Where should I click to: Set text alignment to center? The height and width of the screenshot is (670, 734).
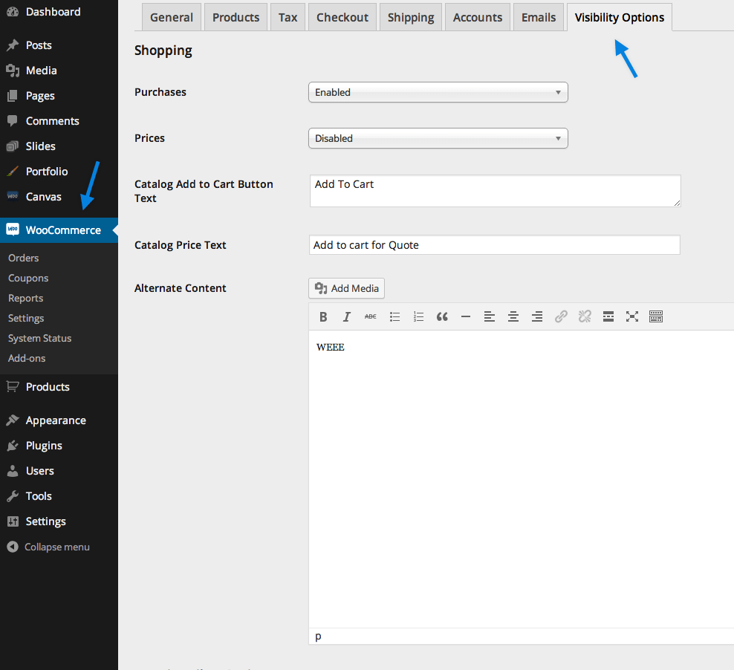click(513, 316)
